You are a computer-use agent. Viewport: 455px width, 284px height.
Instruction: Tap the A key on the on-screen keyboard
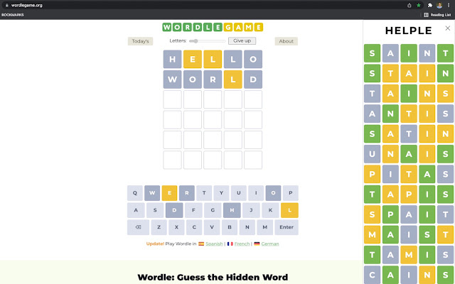136,210
